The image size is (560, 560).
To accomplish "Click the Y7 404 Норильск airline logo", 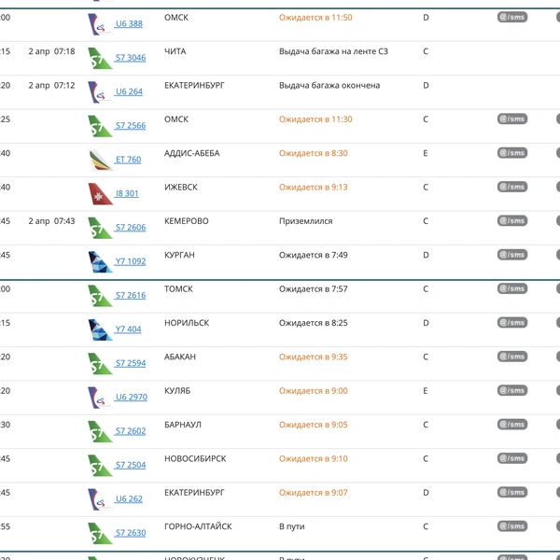I will coord(101,329).
